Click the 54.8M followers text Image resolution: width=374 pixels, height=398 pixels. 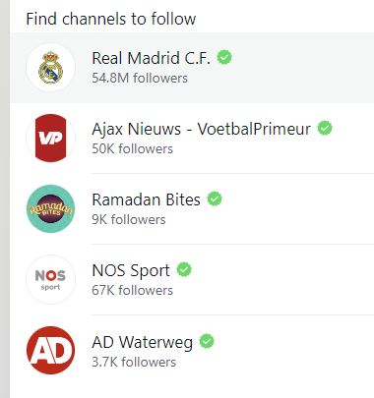pos(140,78)
